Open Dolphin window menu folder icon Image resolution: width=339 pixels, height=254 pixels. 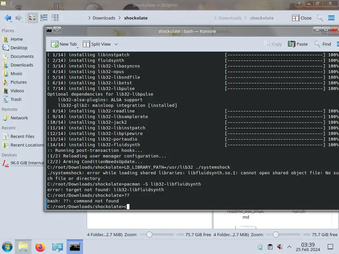(x=3, y=3)
